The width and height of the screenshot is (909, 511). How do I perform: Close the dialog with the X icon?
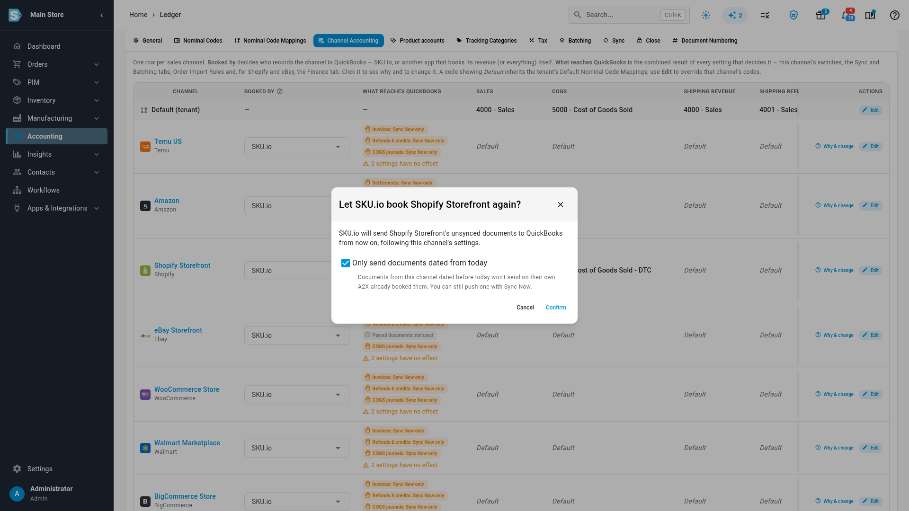561,204
